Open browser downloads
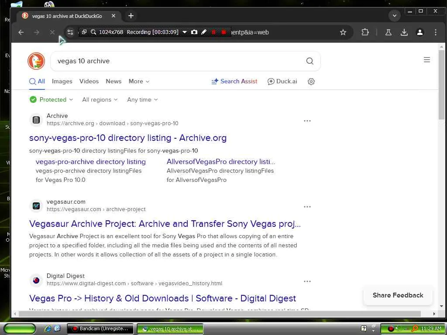This screenshot has width=447, height=335. tap(404, 32)
